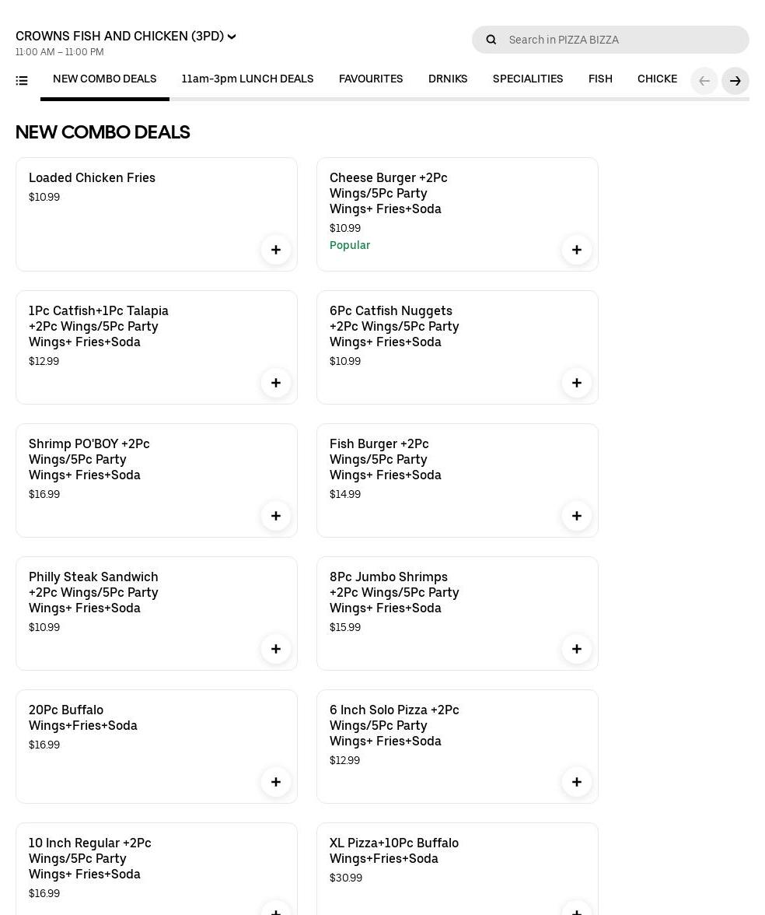This screenshot has width=765, height=915.
Task: Add Philly Steak Sandwich combo to cart
Action: [276, 649]
